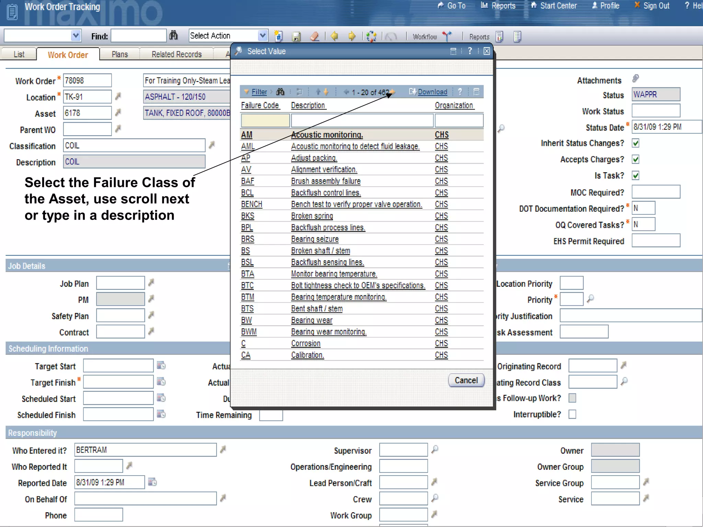The width and height of the screenshot is (703, 527).
Task: Toggle the Accepts Charges checkbox
Action: pos(636,159)
